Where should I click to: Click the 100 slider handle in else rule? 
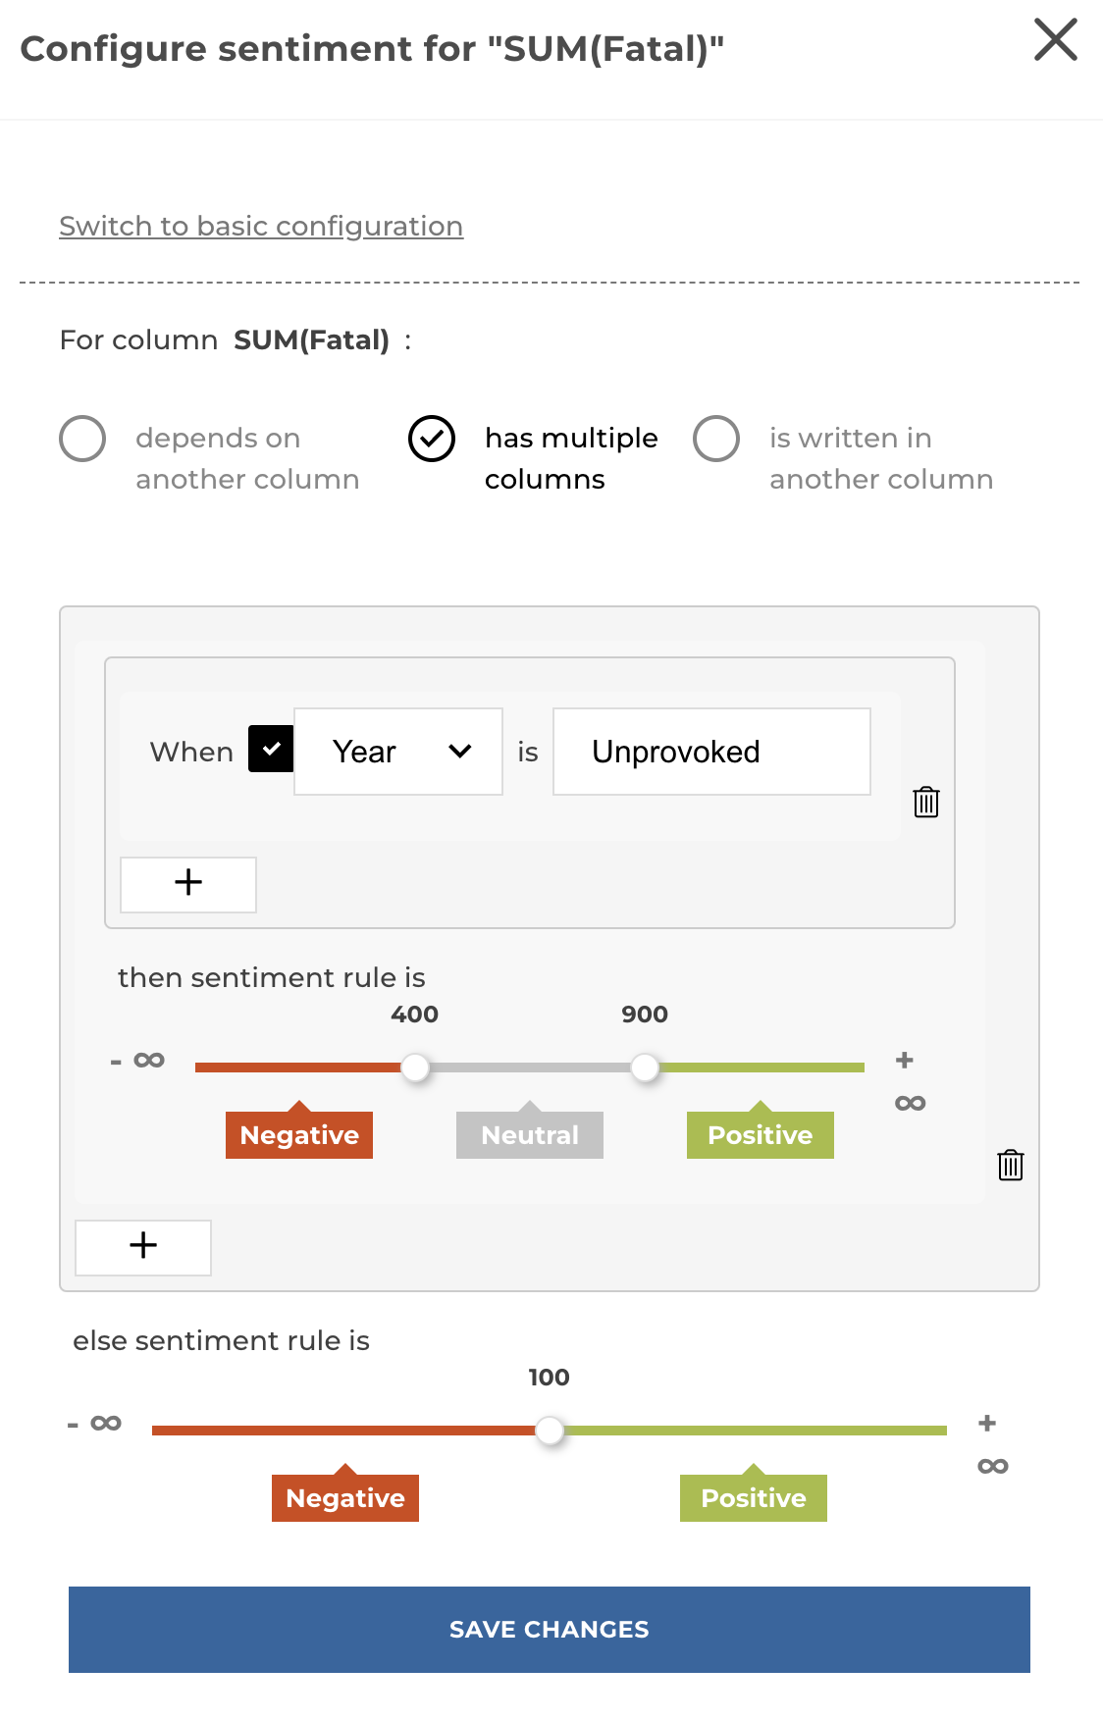[550, 1431]
